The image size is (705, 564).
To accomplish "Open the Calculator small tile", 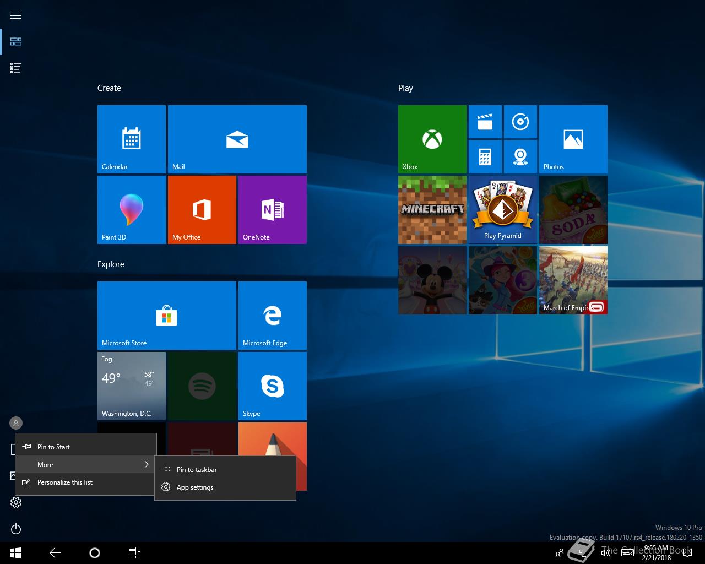I will [485, 157].
